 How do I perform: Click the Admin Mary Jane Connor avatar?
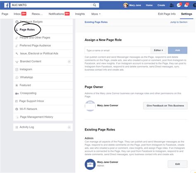coord(90,164)
